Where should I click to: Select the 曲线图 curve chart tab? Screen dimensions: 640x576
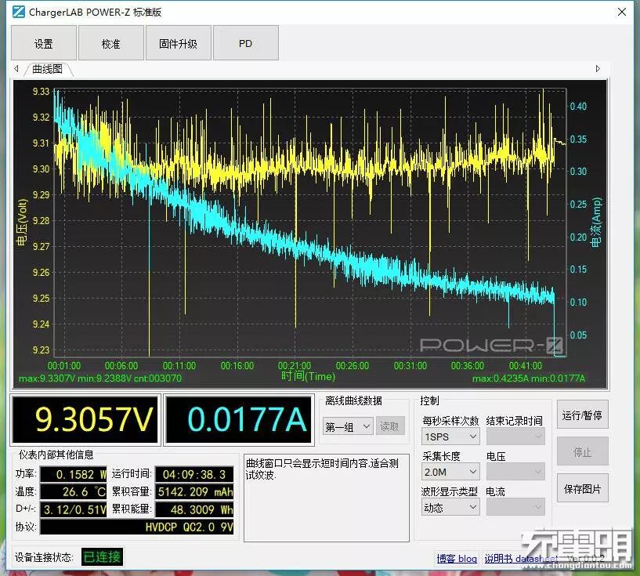(48, 69)
